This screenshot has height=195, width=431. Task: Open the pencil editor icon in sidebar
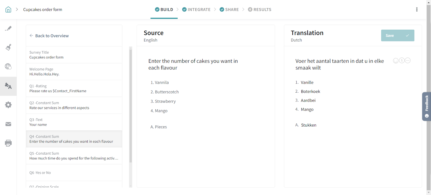coord(8,28)
